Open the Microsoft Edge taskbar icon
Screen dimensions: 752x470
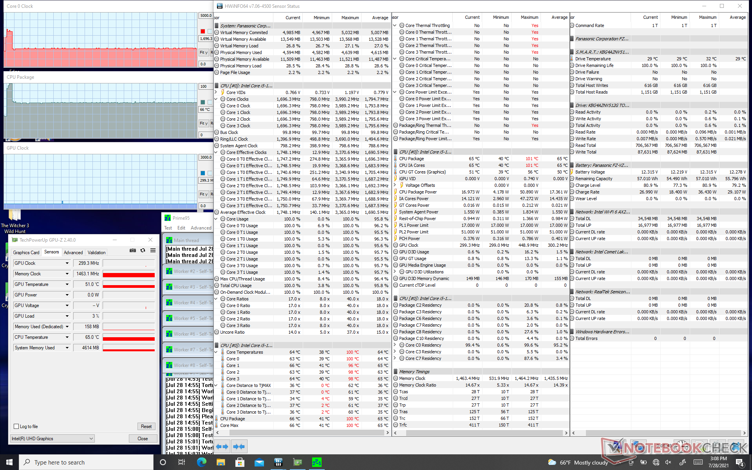pos(201,463)
